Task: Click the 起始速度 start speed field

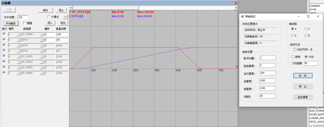Action: click(268, 65)
